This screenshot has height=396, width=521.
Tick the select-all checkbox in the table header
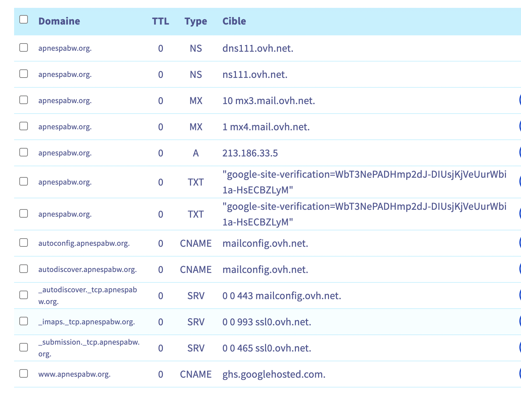24,20
